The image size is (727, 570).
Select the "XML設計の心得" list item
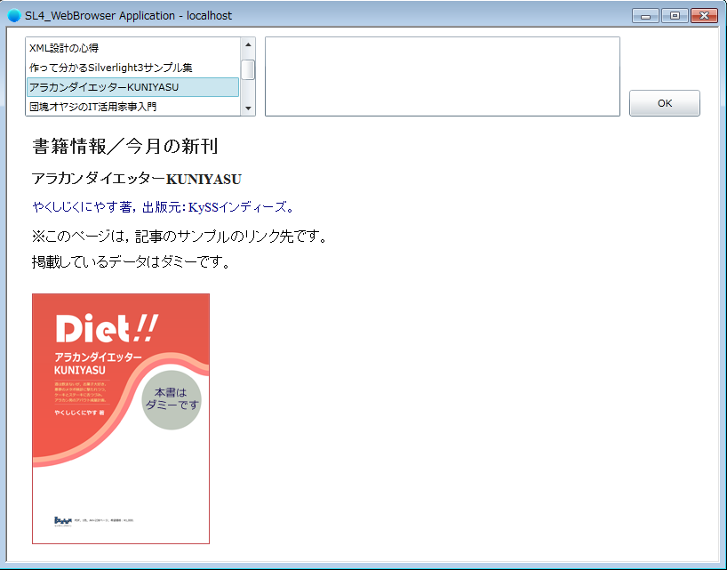(x=133, y=48)
